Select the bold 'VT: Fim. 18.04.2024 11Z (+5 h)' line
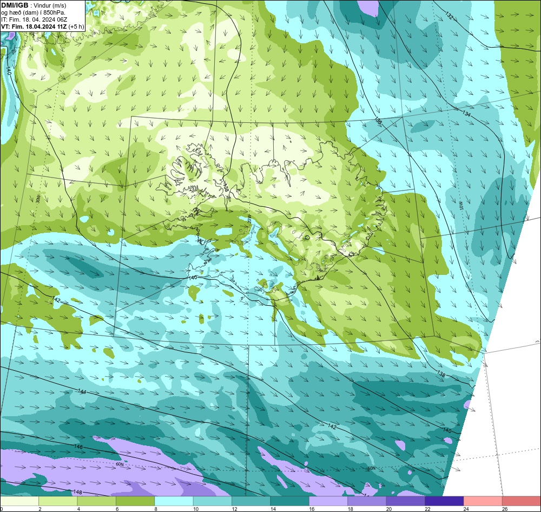The width and height of the screenshot is (541, 512). (x=42, y=27)
